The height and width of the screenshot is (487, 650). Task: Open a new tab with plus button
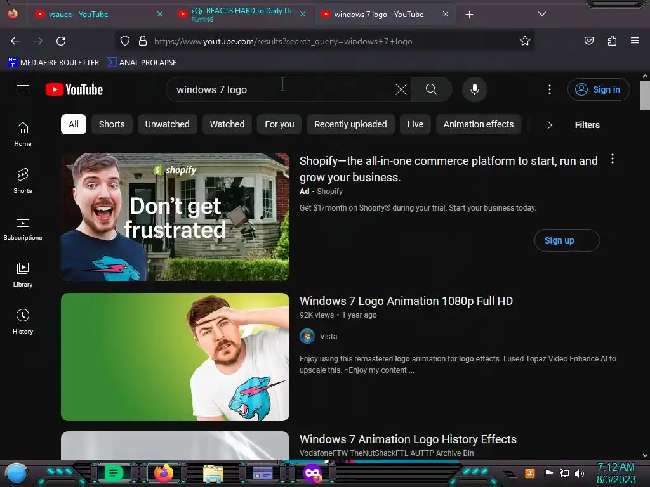[469, 15]
